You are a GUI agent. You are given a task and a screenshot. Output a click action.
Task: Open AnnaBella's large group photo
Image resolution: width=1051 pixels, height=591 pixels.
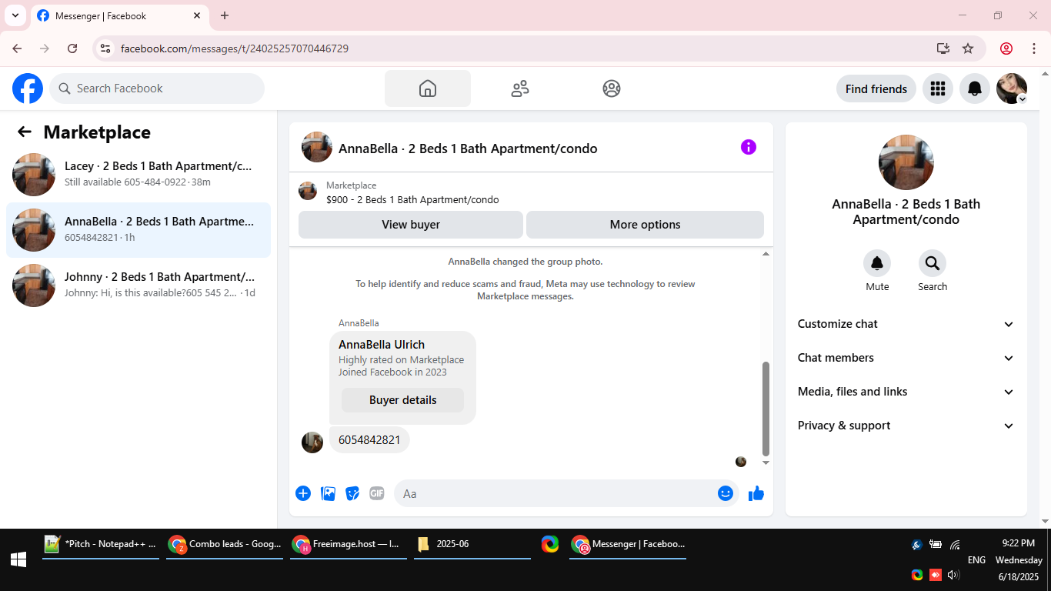906,162
